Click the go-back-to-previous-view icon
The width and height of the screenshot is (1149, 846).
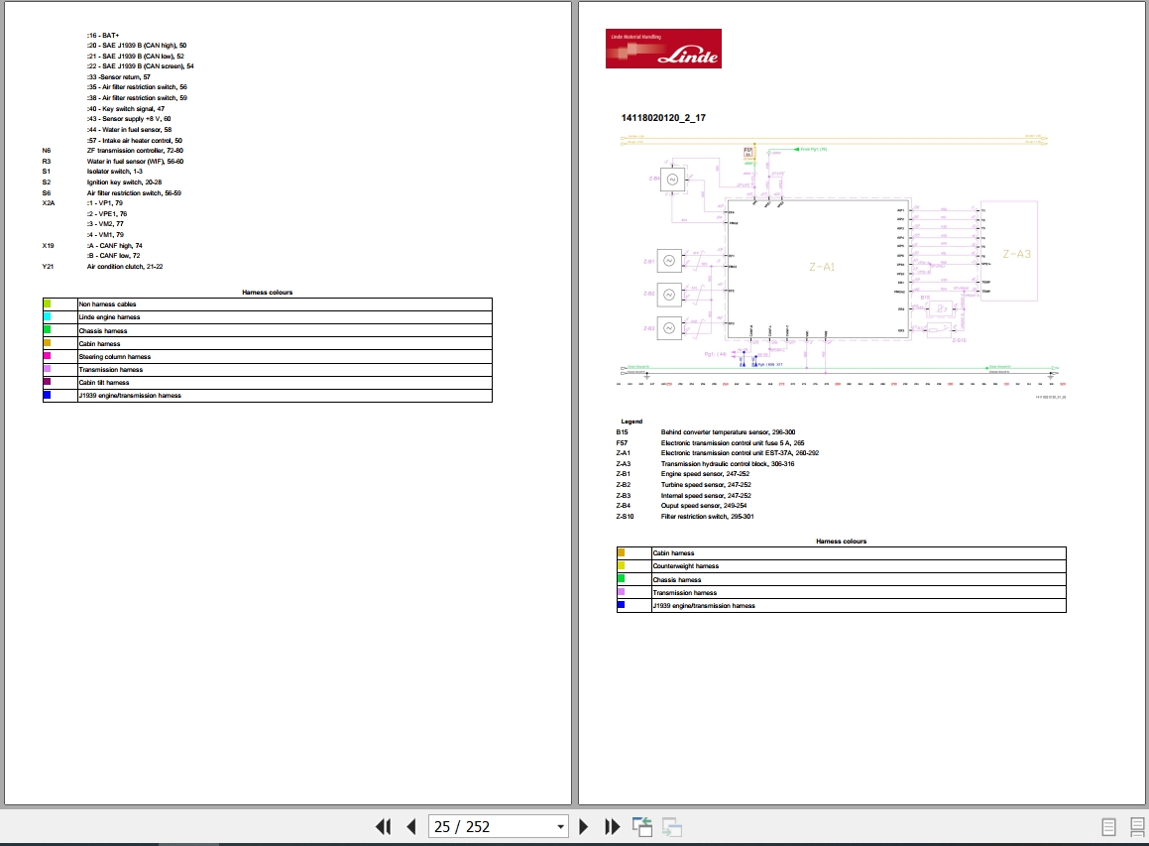click(642, 827)
